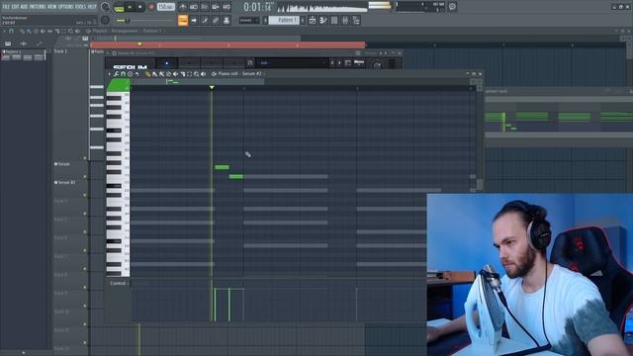Select the Paint brush tool in piano roll
The height and width of the screenshot is (356, 633).
pyautogui.click(x=154, y=74)
